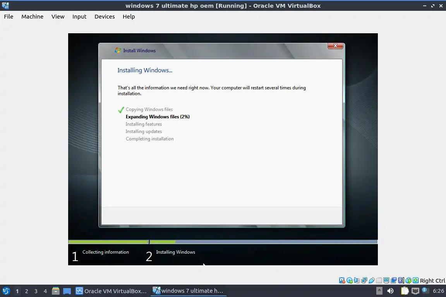
Task: Switch to desktop workspace 2
Action: 26,291
